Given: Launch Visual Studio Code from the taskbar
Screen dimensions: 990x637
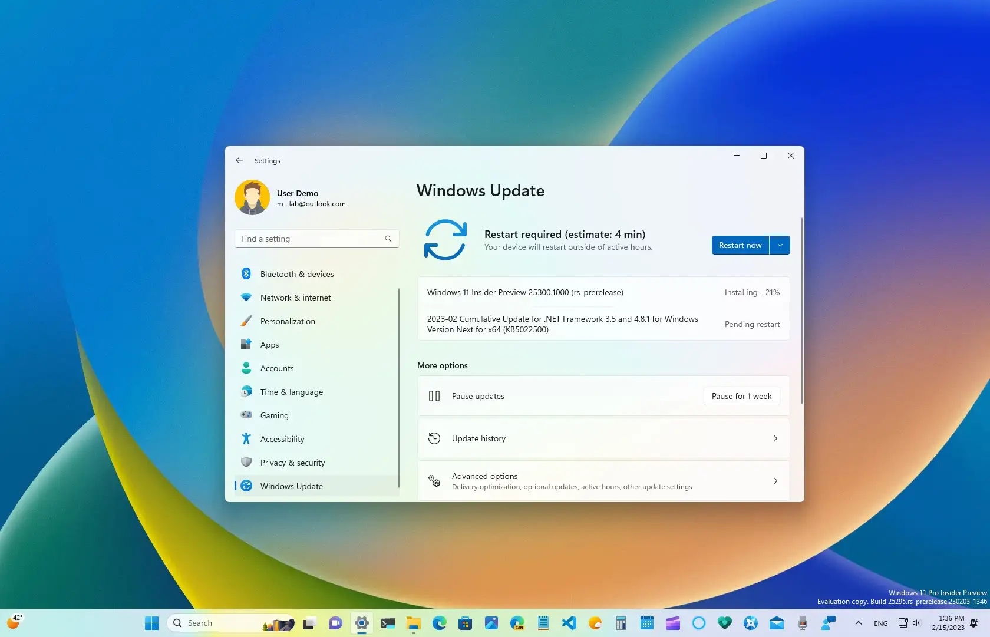Looking at the screenshot, I should click(569, 623).
